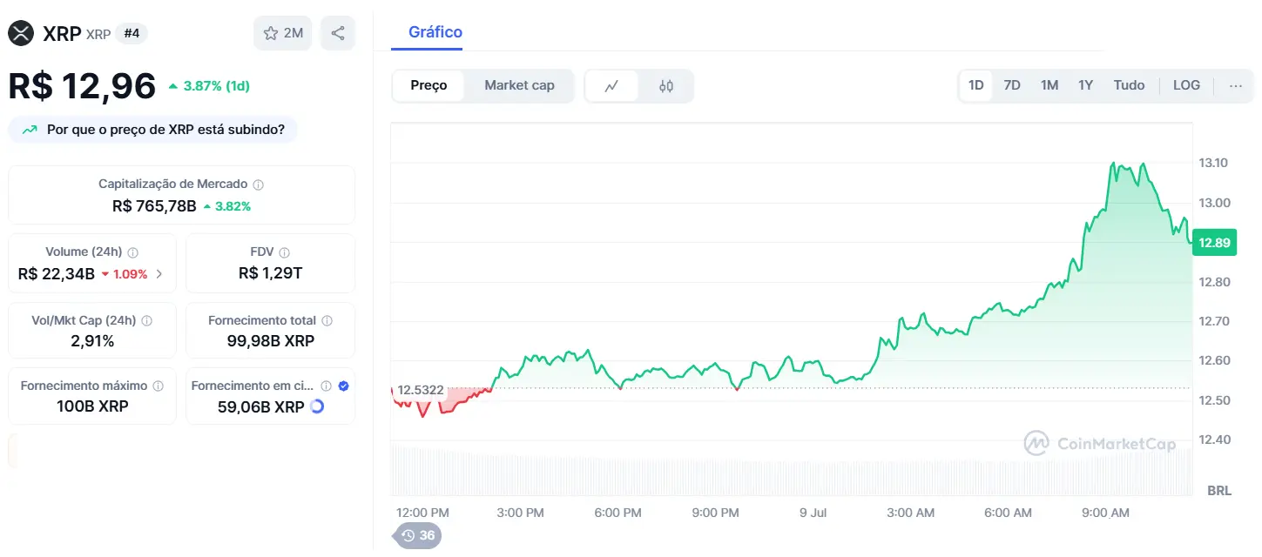The height and width of the screenshot is (557, 1262).
Task: Click the XRP logo icon
Action: [x=21, y=32]
